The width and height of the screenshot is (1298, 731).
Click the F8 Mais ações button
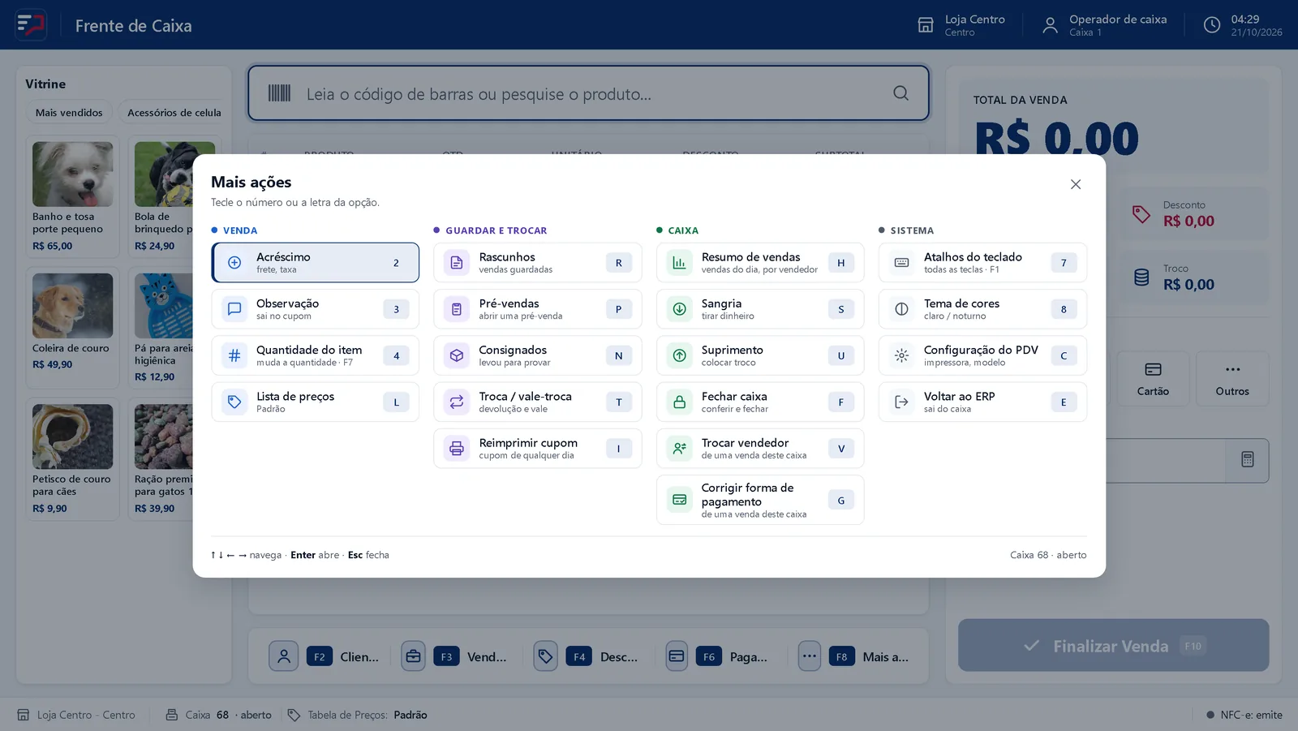pyautogui.click(x=854, y=656)
